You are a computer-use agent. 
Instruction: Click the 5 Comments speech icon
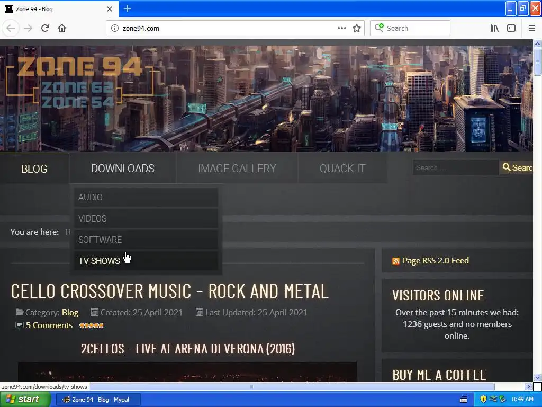pos(20,325)
